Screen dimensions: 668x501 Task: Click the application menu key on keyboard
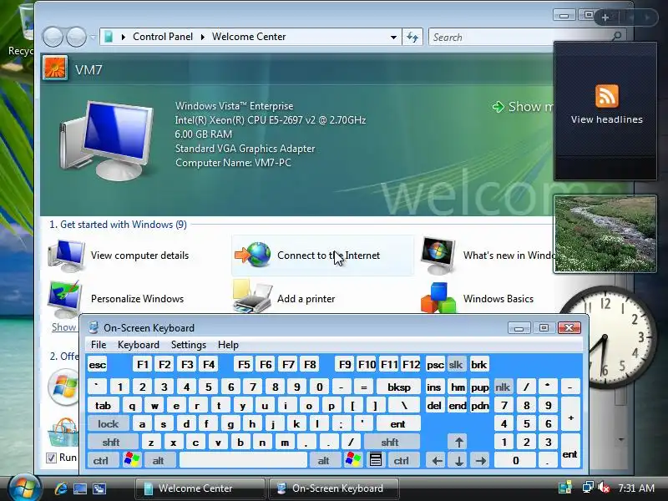pos(375,460)
